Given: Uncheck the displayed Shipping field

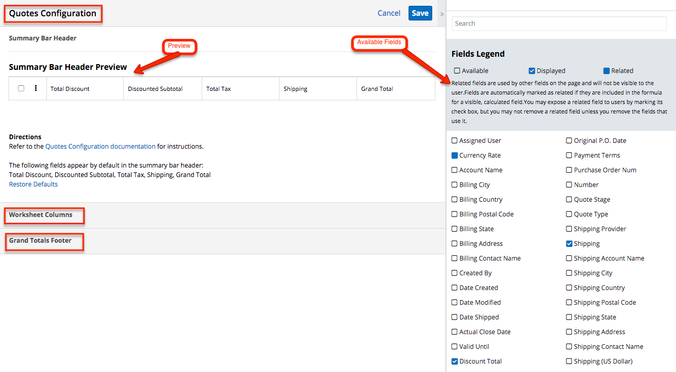Looking at the screenshot, I should pyautogui.click(x=569, y=244).
